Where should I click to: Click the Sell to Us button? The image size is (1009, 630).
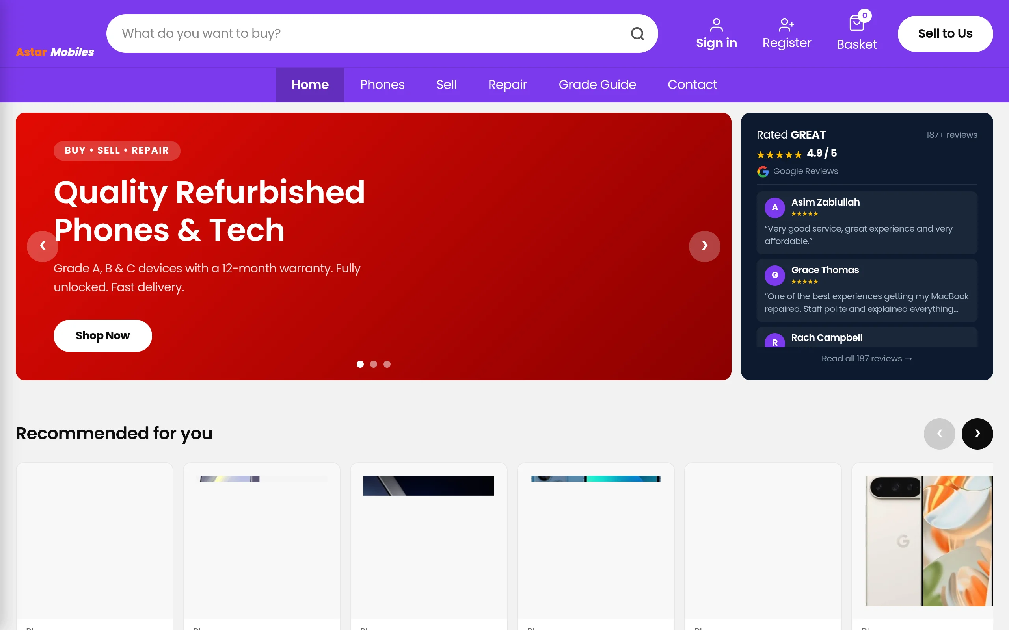click(945, 34)
